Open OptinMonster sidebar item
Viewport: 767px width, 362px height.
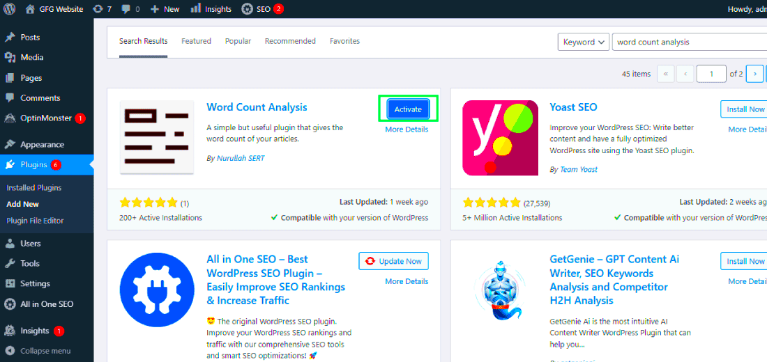[x=47, y=118]
